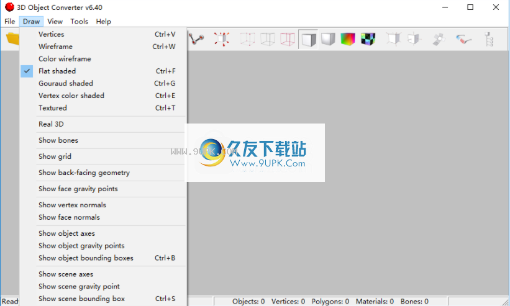Open the Tools menu
This screenshot has height=306, width=510.
coord(79,22)
